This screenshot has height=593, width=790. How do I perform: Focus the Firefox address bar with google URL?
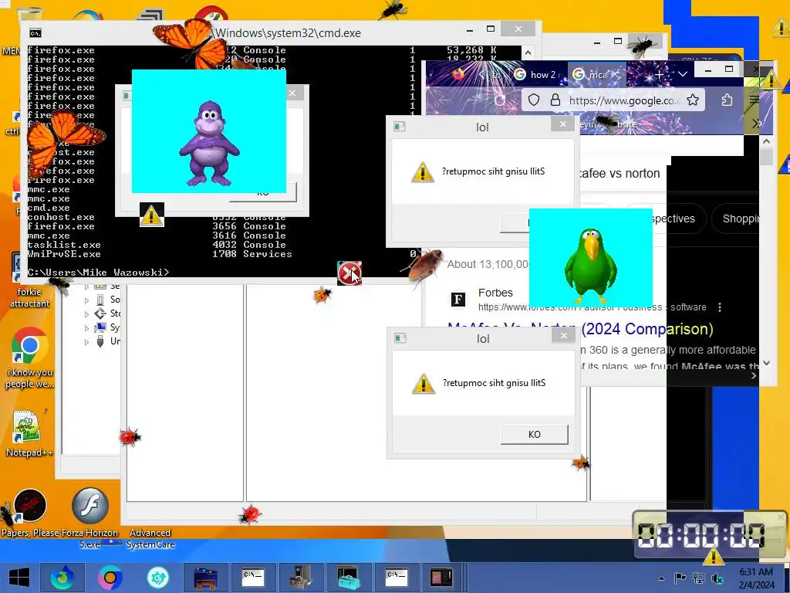tap(613, 100)
